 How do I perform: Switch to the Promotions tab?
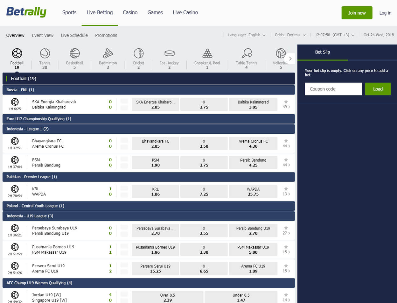(x=106, y=35)
